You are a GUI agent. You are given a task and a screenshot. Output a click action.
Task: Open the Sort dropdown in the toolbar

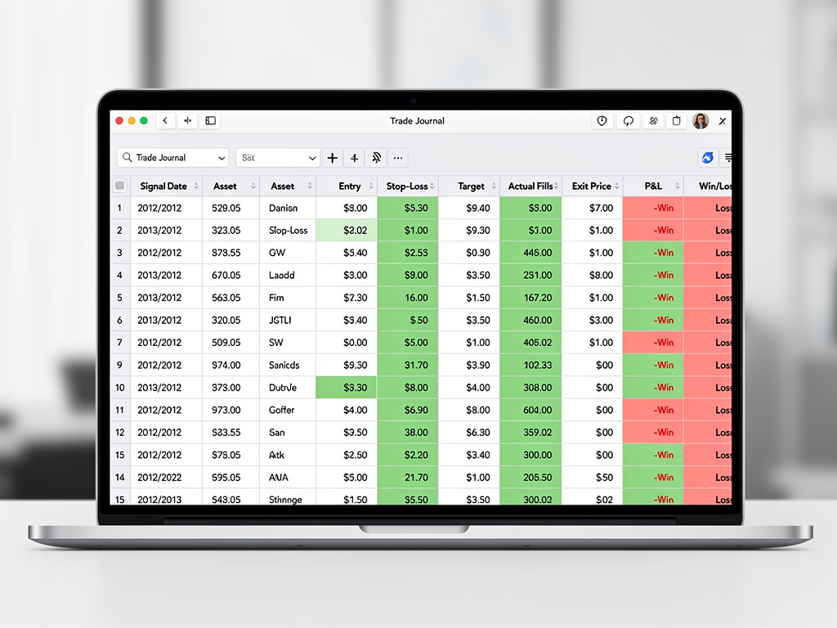(x=278, y=157)
